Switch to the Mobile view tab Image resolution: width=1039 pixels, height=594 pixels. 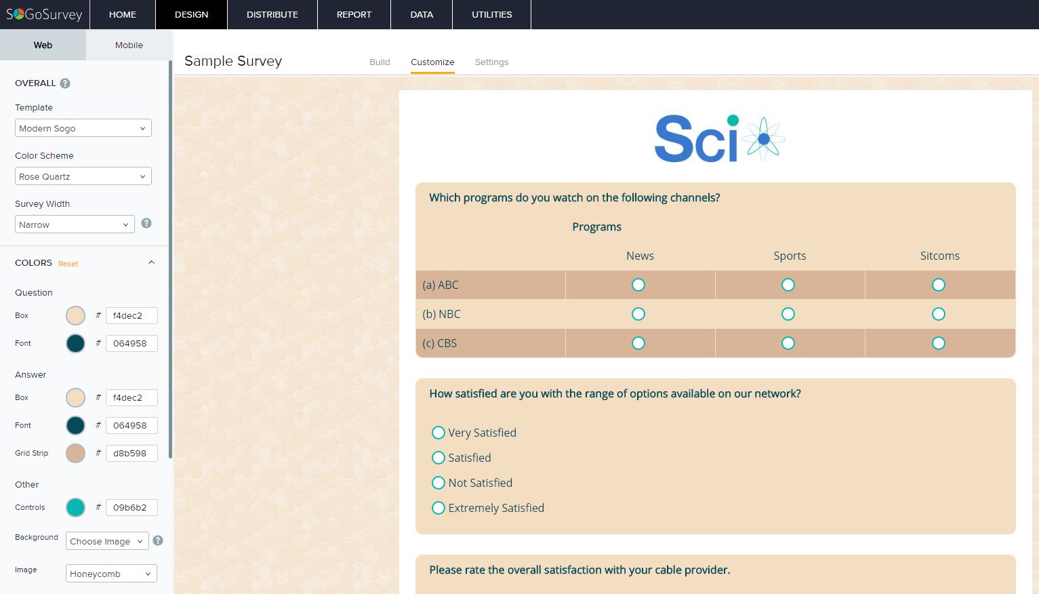point(129,45)
